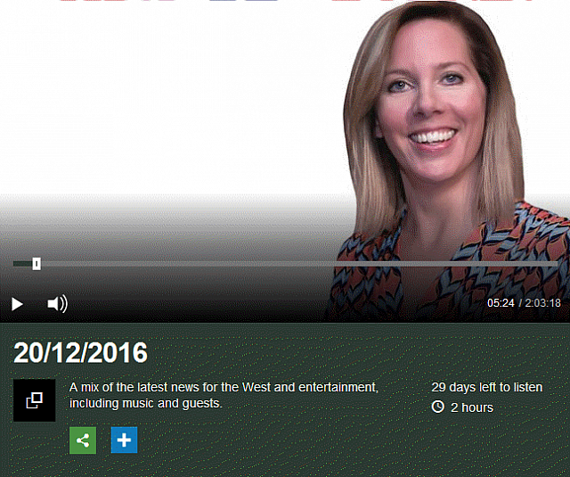This screenshot has height=477, width=570.
Task: Click the 05:24 elapsed time display
Action: (x=501, y=303)
